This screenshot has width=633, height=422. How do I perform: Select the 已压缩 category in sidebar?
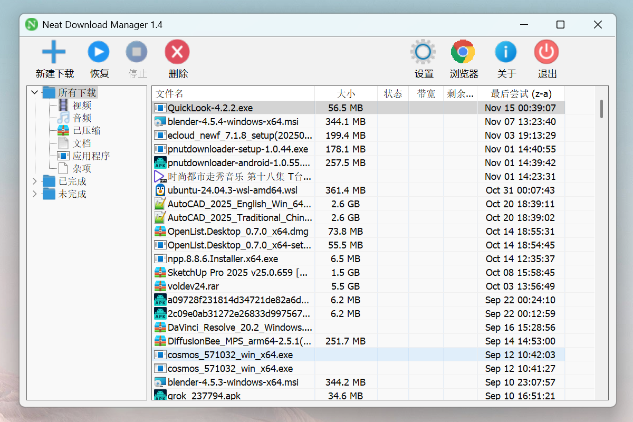(87, 131)
